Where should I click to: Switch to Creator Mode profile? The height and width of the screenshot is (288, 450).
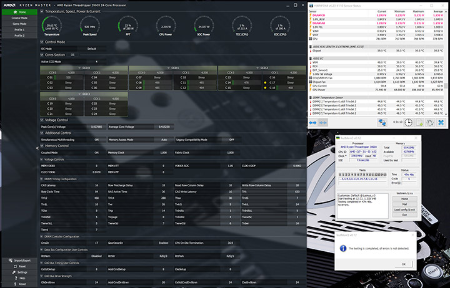click(20, 18)
